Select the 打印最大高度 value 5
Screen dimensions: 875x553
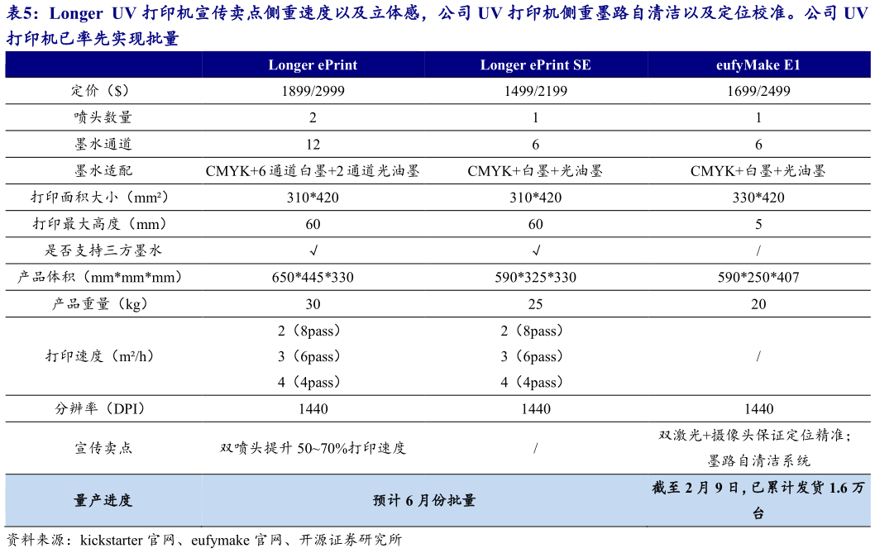coord(758,224)
